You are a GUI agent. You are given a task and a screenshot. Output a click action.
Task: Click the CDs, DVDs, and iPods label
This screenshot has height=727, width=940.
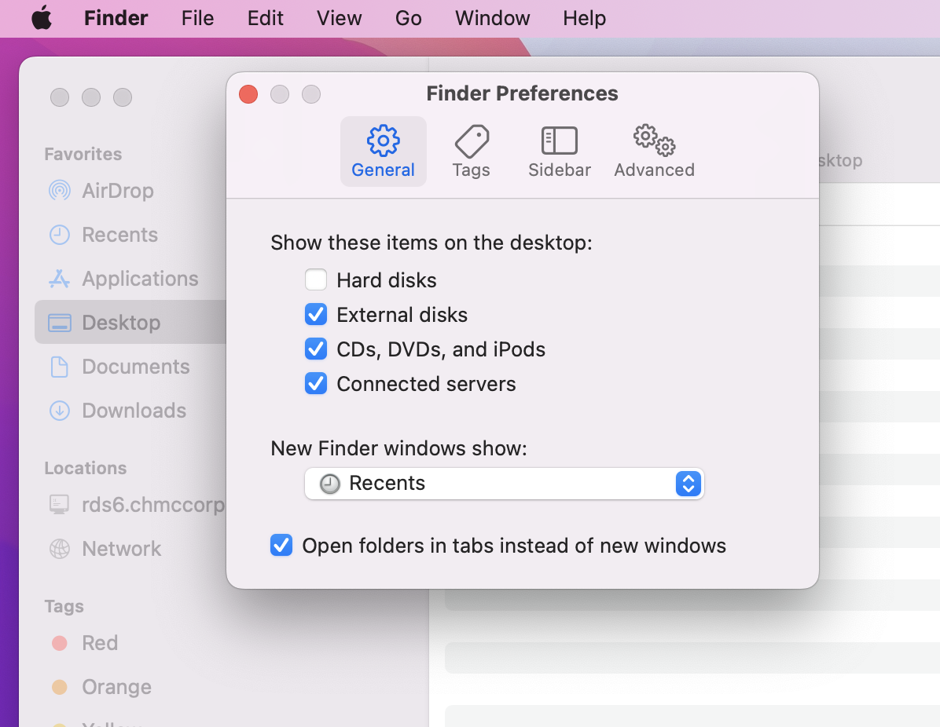coord(441,349)
